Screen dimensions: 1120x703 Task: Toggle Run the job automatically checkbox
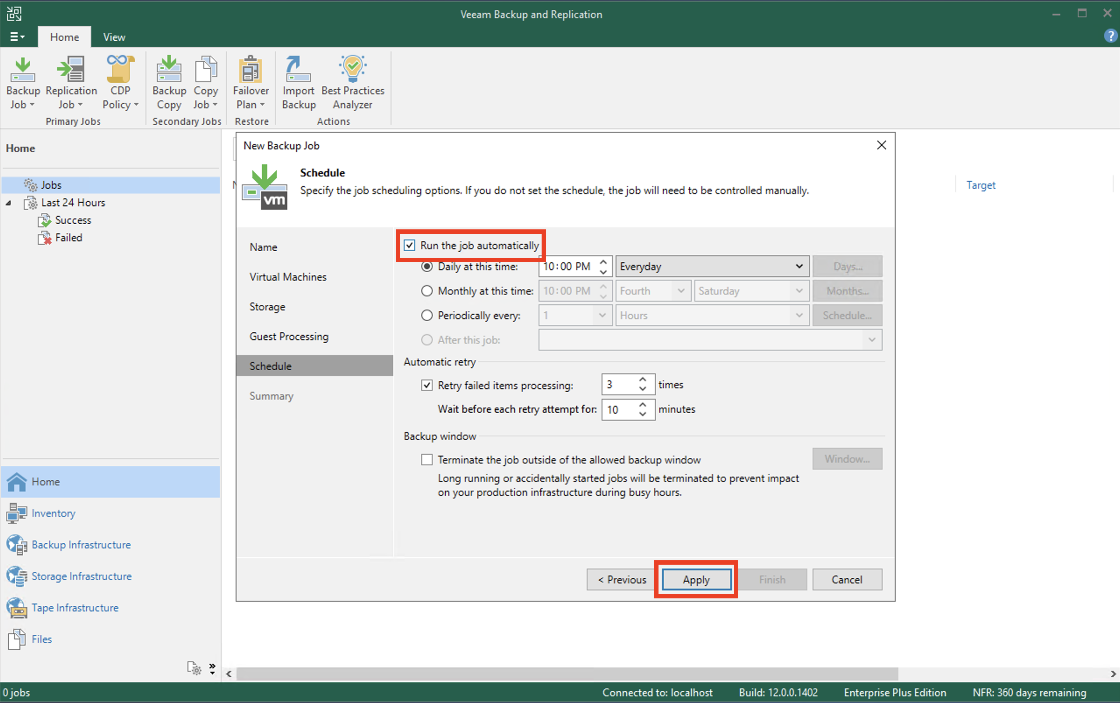coord(409,245)
